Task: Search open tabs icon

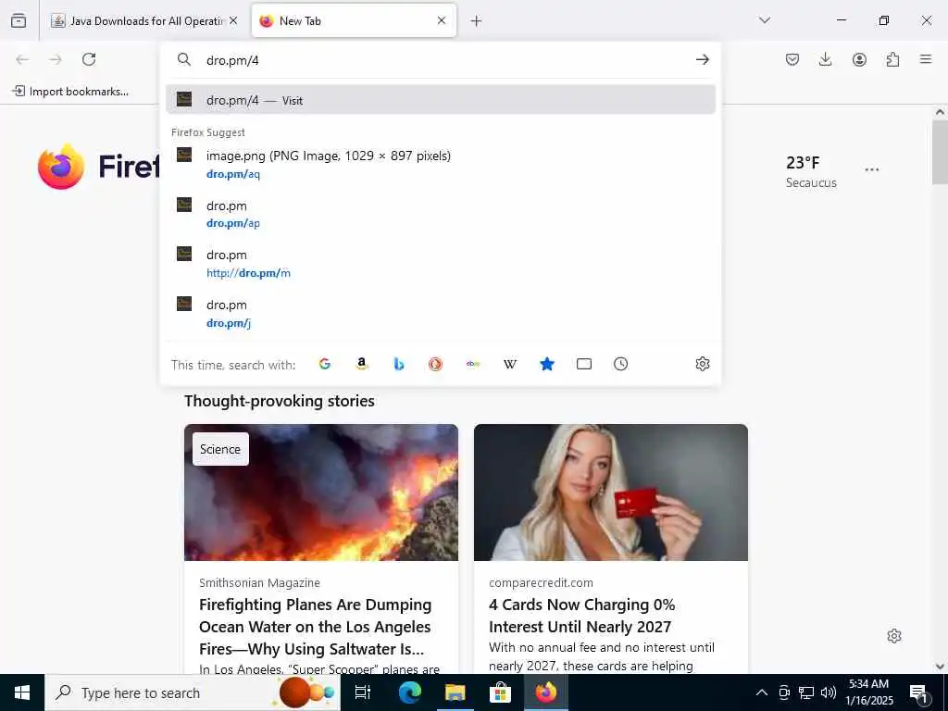Action: (584, 364)
